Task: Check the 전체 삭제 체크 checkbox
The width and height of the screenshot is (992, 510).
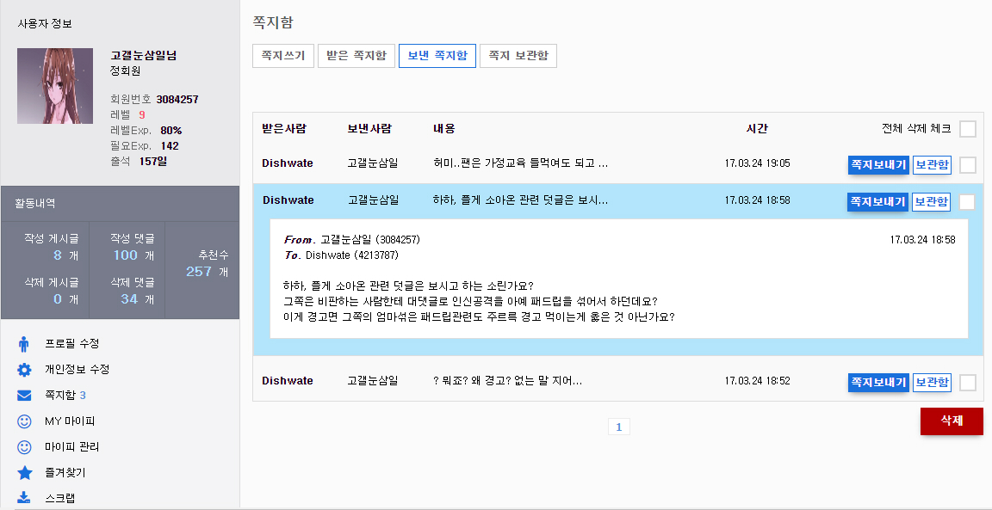Action: tap(967, 129)
